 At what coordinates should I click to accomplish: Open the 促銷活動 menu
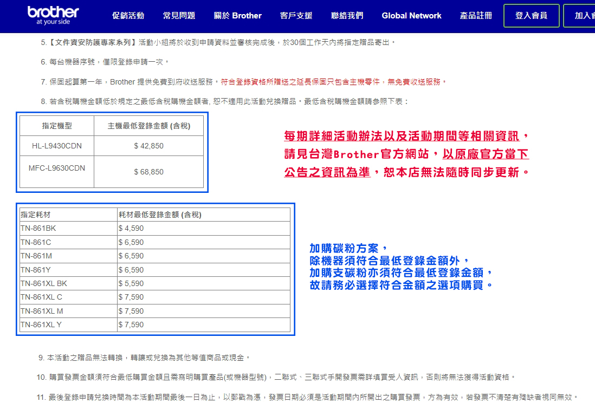coord(128,16)
